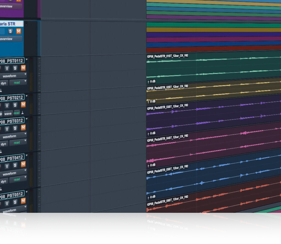Viewport: 281px width, 244px height.
Task: Open read automation mode on PST0112 track
Action: (18, 82)
